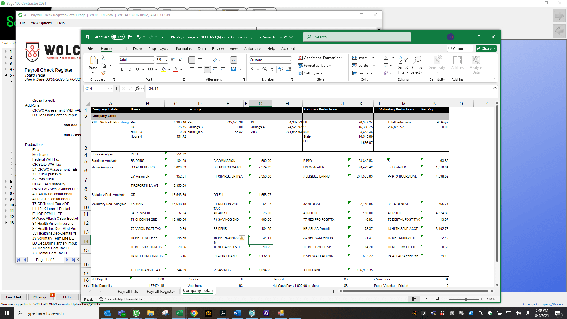
Task: Toggle underline formatting
Action: [137, 69]
